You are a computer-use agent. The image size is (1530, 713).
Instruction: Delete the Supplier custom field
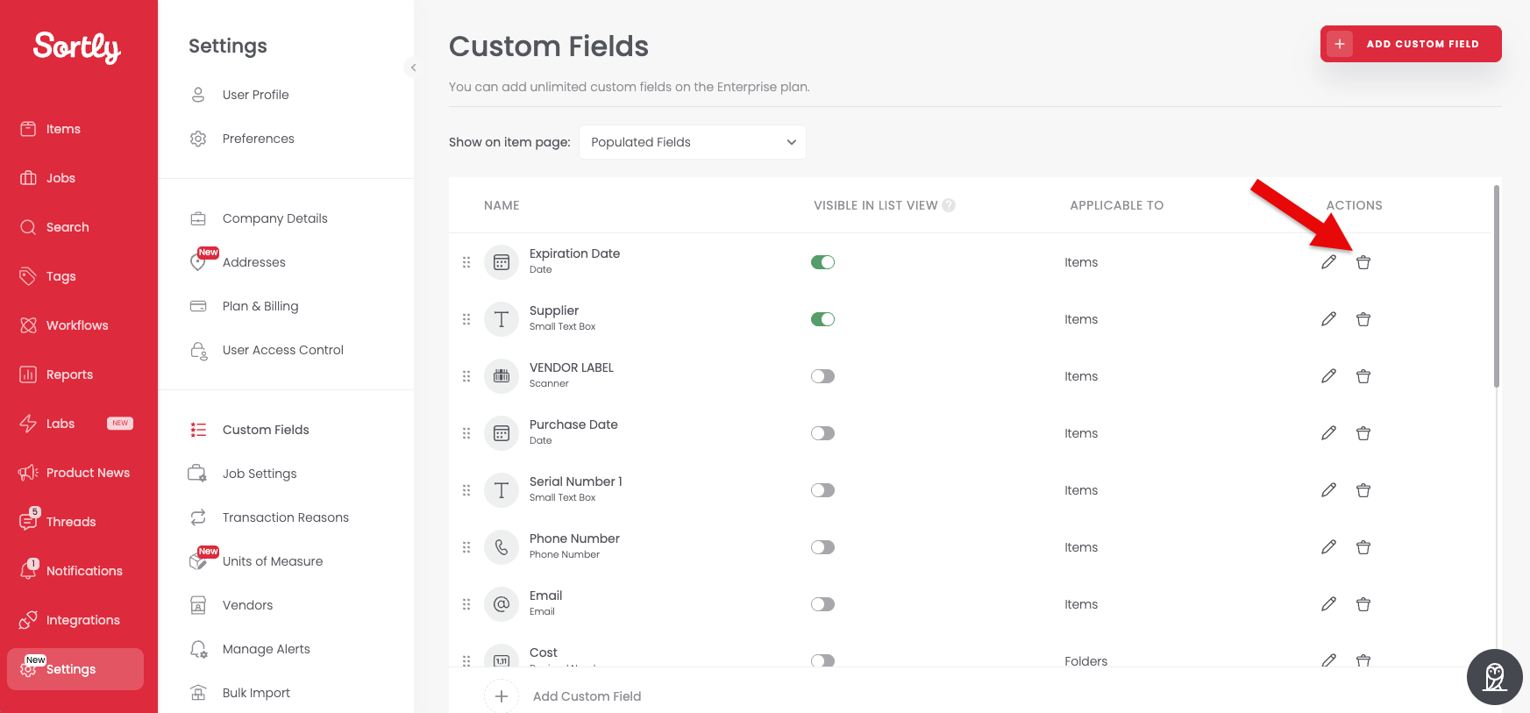click(1363, 319)
